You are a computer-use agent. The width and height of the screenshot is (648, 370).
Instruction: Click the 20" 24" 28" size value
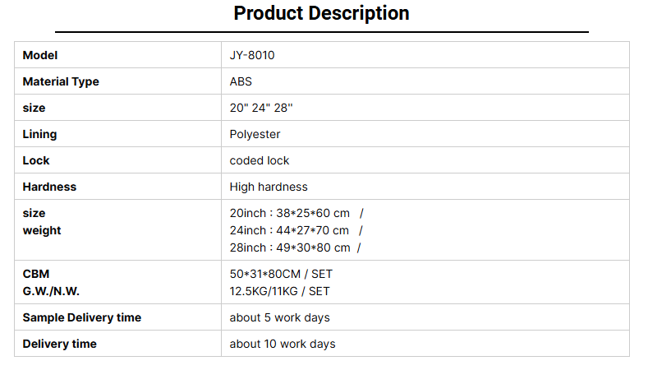point(261,108)
